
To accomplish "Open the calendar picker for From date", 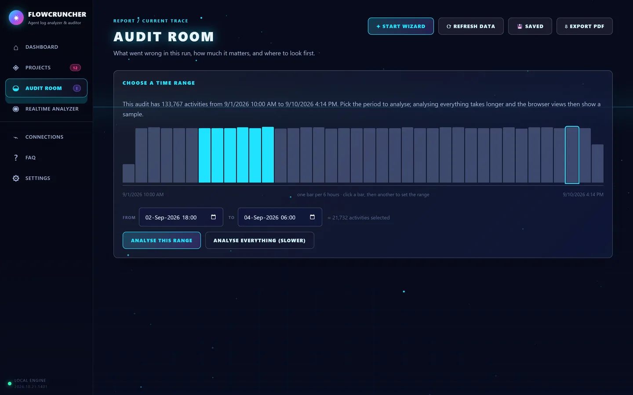I will (213, 217).
